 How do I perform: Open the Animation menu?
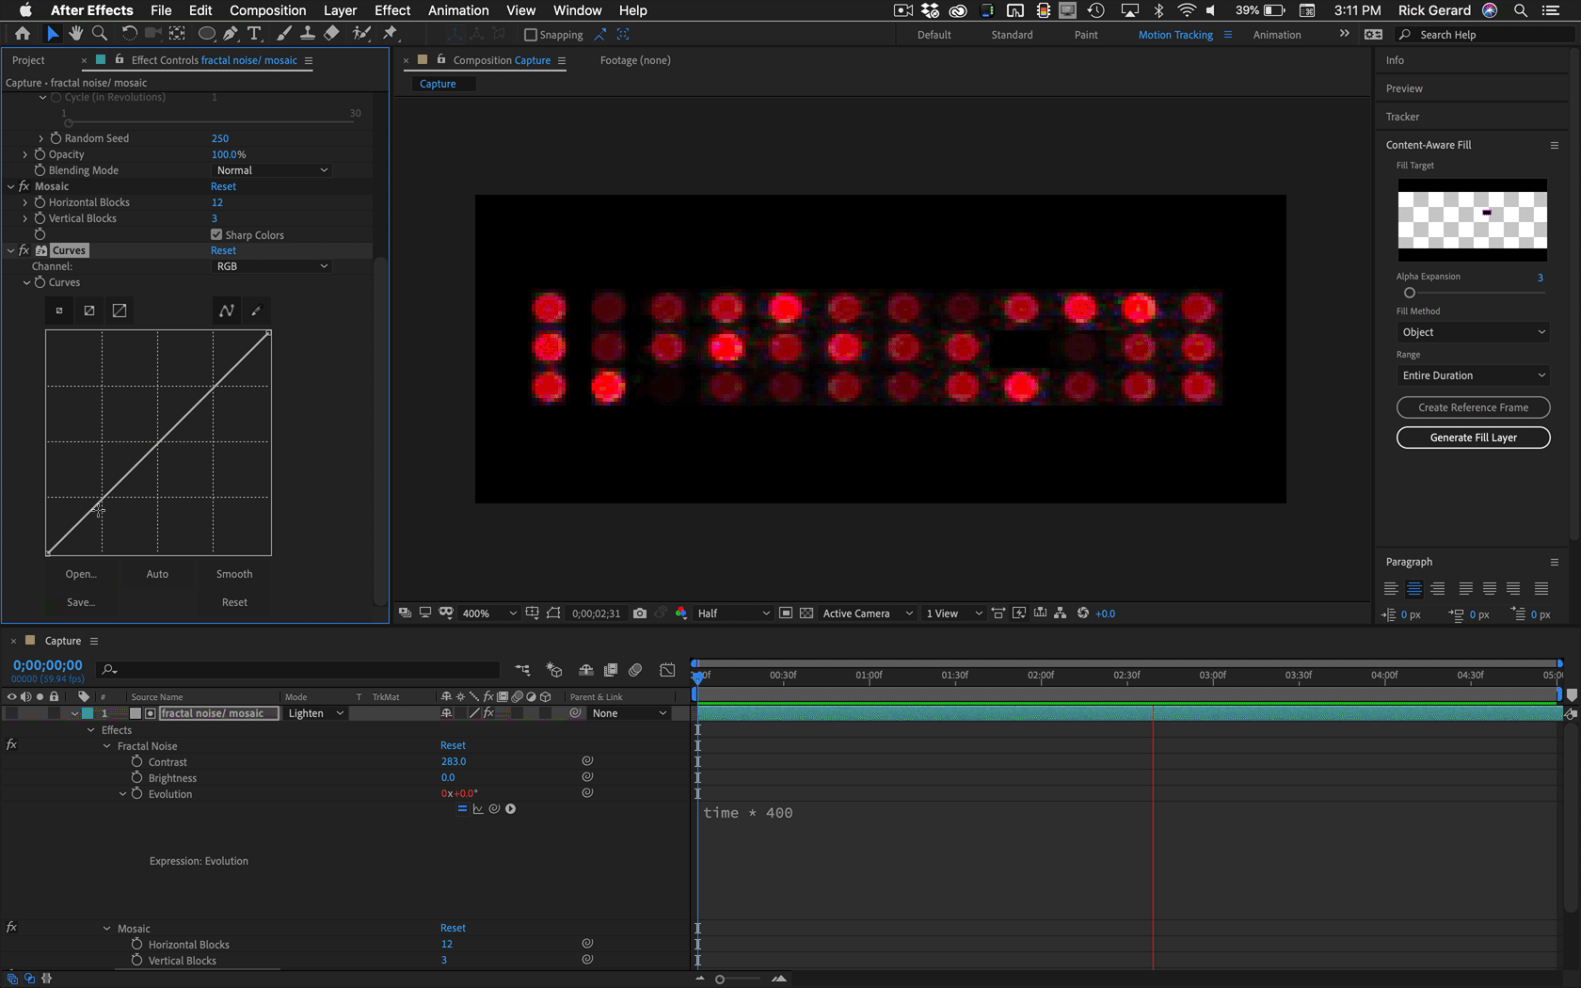click(458, 10)
